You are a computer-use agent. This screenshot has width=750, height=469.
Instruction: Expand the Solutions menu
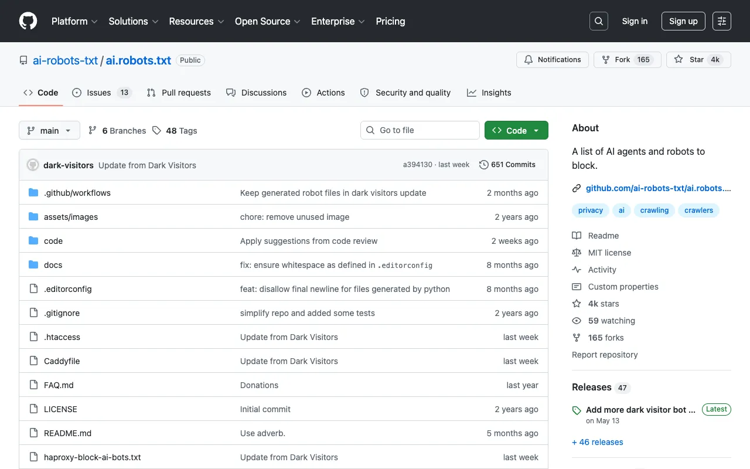point(134,21)
